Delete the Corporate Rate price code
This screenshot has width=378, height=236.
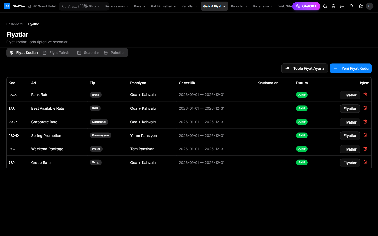click(365, 122)
